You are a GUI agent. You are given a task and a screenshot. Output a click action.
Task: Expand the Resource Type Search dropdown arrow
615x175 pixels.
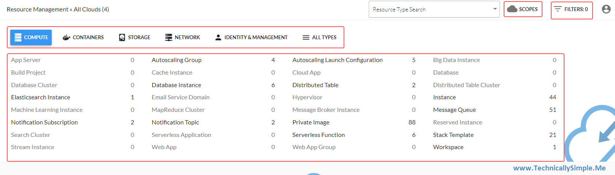(495, 9)
